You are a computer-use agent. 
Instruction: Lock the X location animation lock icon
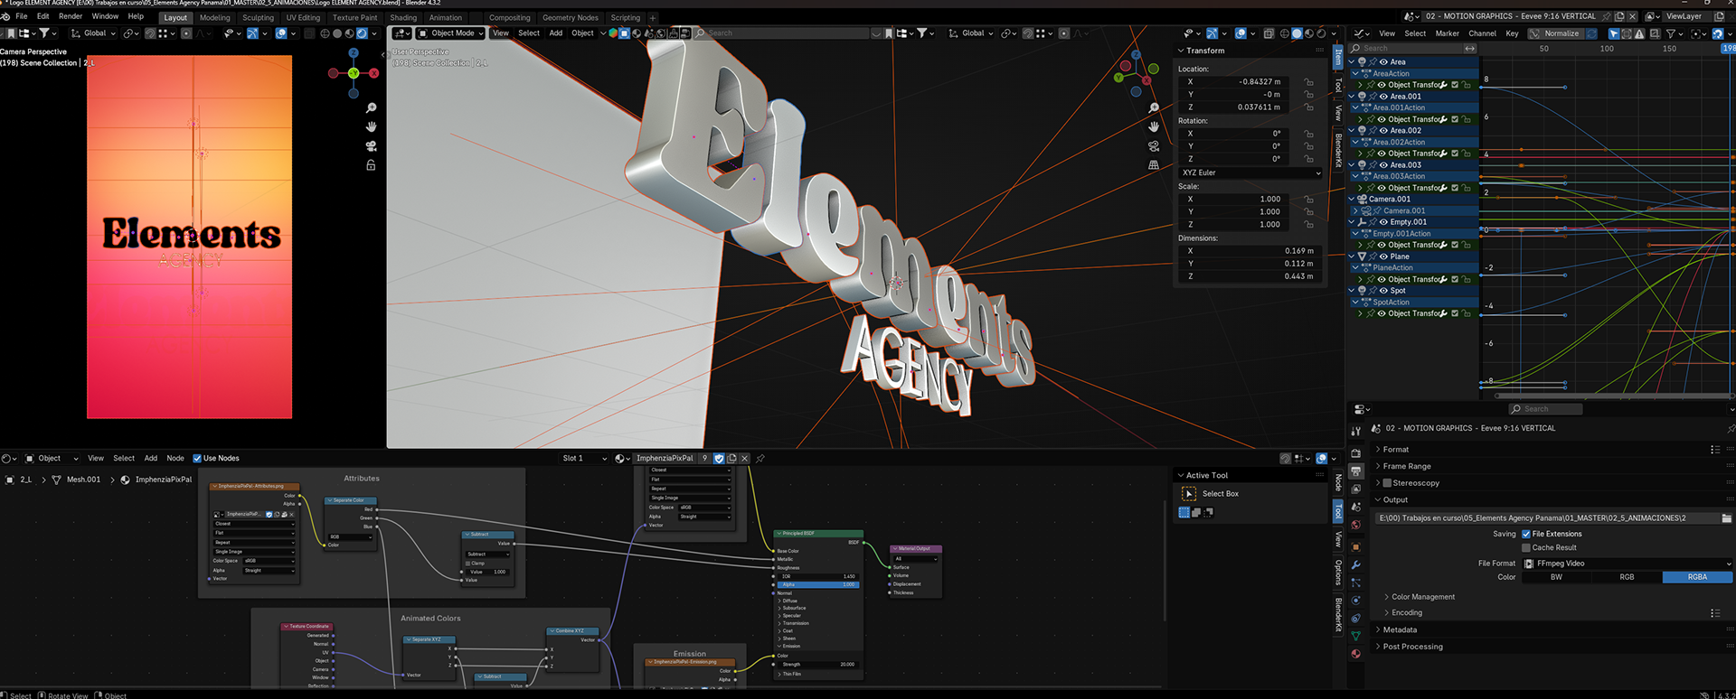(x=1308, y=82)
